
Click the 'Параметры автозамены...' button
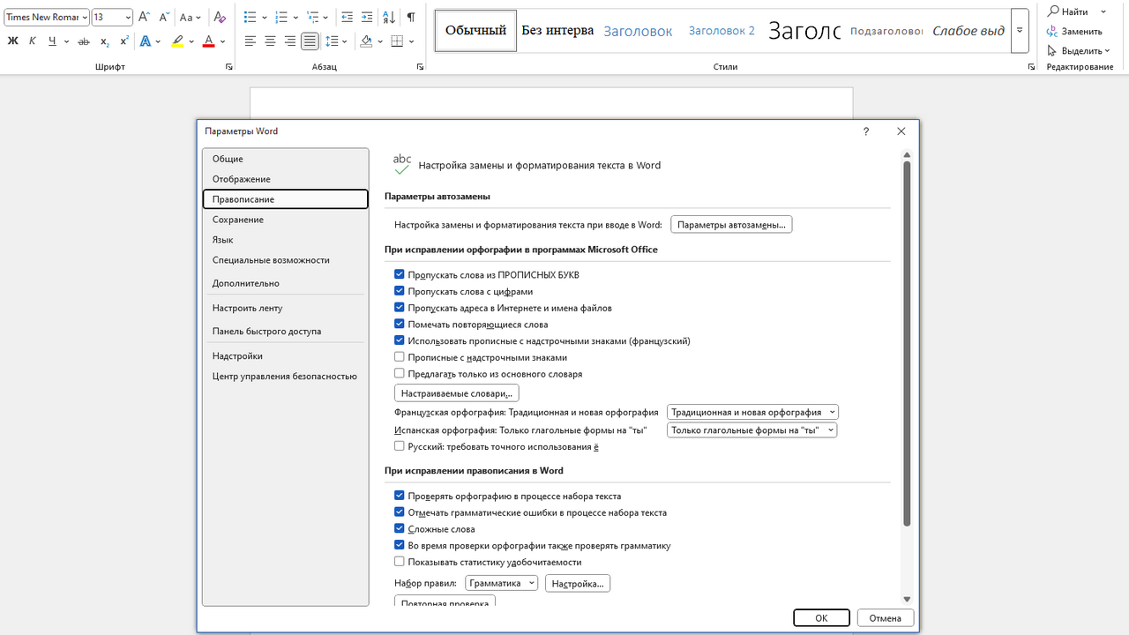(731, 225)
